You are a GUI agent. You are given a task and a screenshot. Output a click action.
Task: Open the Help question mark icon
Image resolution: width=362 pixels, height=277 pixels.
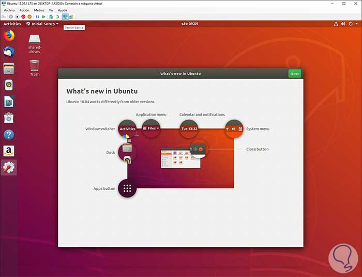pos(9,135)
